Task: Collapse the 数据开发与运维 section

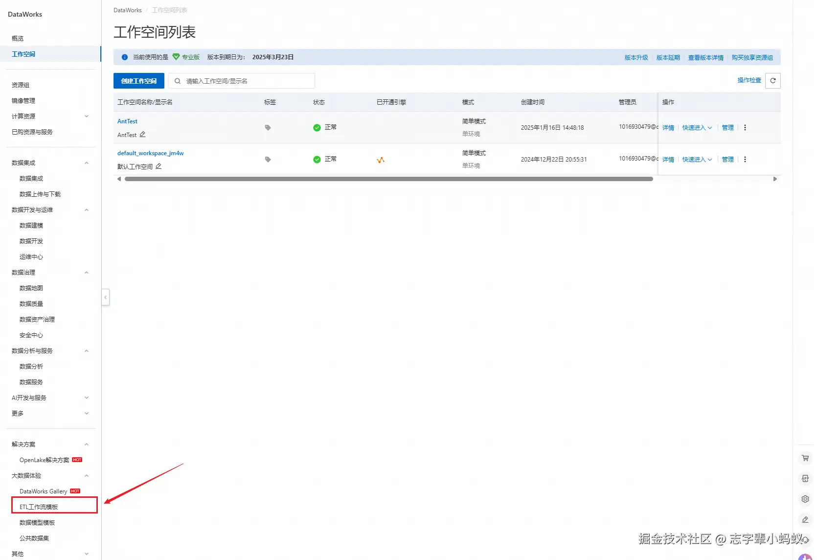Action: [x=87, y=210]
